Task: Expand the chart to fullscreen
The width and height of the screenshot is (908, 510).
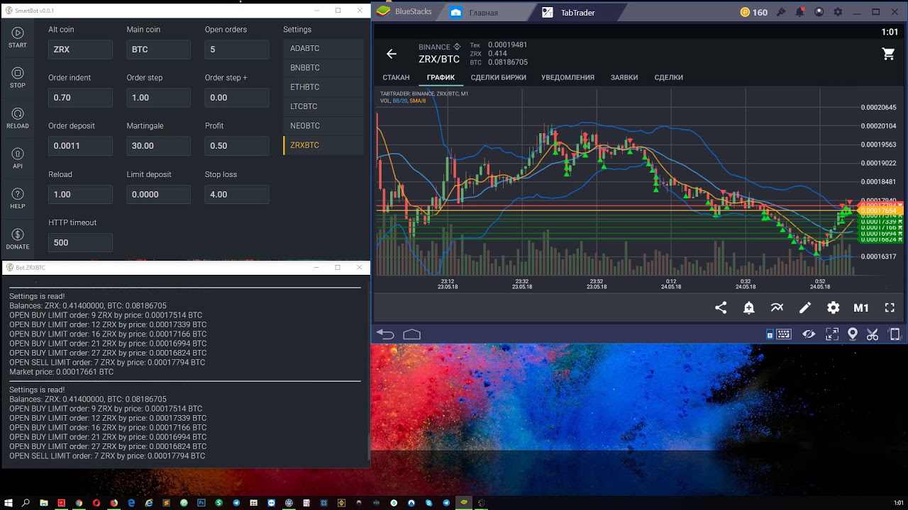Action: (x=890, y=307)
